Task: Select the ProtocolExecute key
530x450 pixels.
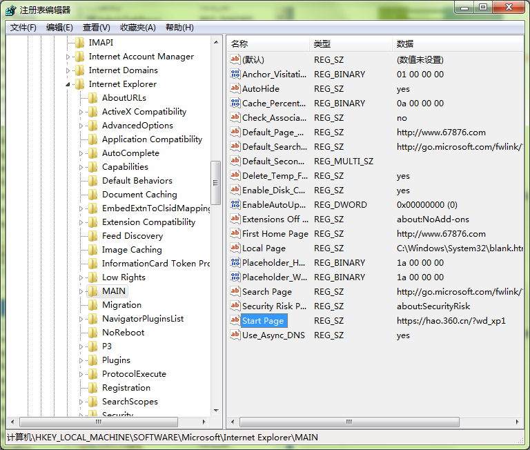Action: coord(134,374)
